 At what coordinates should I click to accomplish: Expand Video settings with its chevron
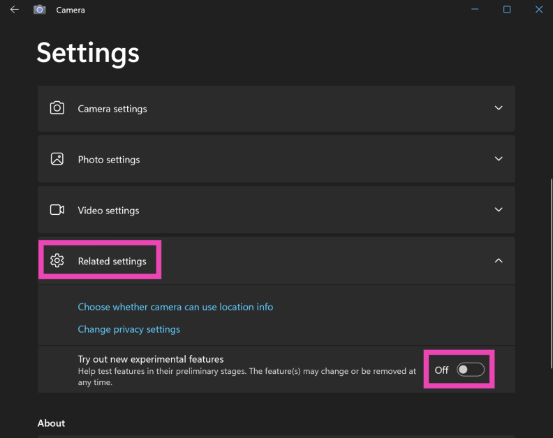pos(499,210)
